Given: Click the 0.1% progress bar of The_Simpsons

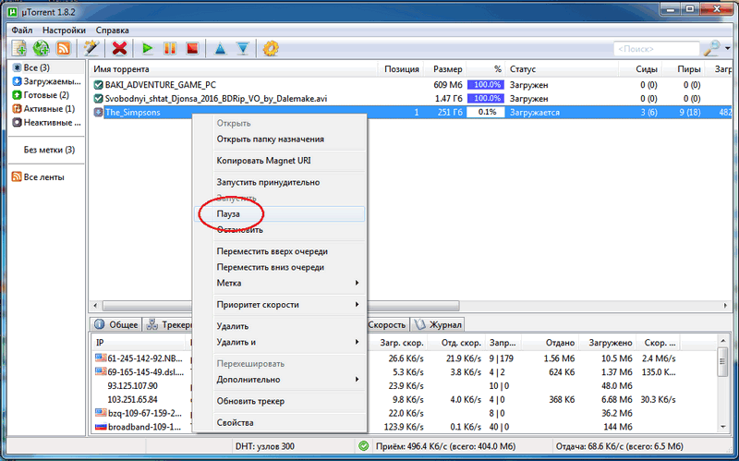Looking at the screenshot, I should tap(486, 112).
